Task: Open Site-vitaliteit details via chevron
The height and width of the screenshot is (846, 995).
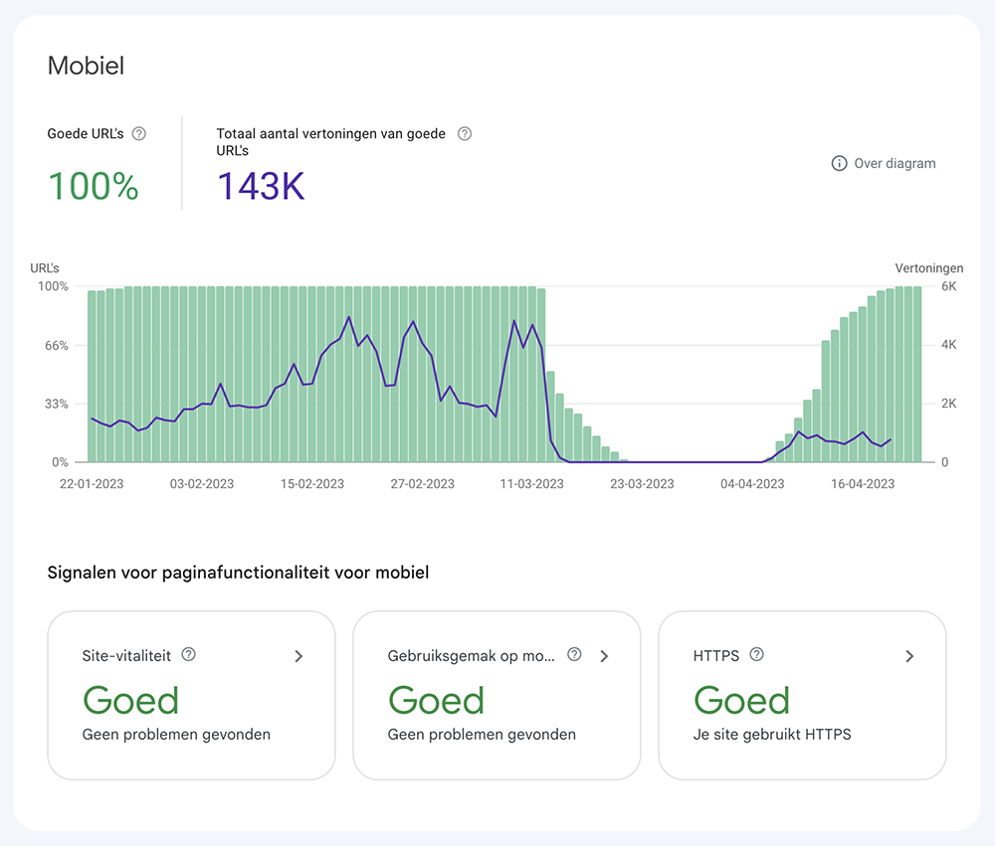Action: click(x=298, y=656)
